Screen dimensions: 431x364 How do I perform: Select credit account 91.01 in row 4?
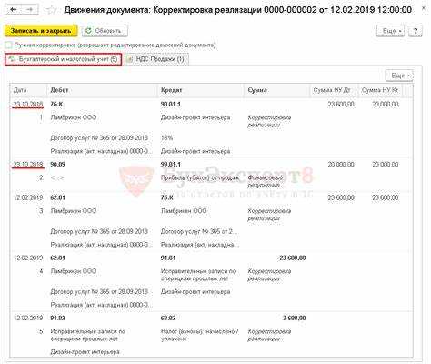pyautogui.click(x=168, y=258)
